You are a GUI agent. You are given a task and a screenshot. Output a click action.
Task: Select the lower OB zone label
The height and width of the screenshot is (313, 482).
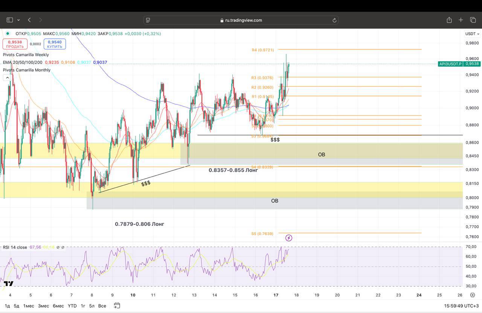[x=275, y=201]
